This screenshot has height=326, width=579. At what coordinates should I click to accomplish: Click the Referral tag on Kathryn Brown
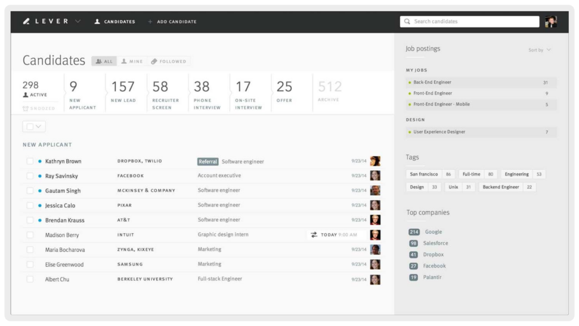(x=208, y=161)
